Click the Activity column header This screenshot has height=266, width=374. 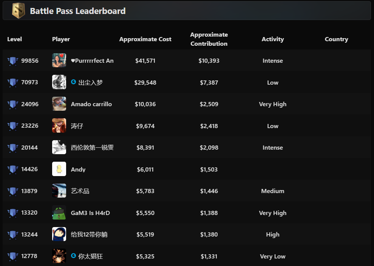coord(273,39)
